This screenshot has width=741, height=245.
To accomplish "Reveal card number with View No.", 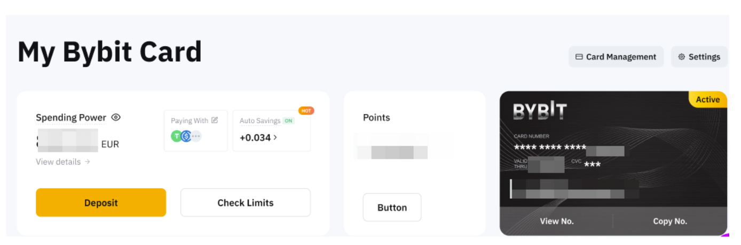I will (556, 221).
